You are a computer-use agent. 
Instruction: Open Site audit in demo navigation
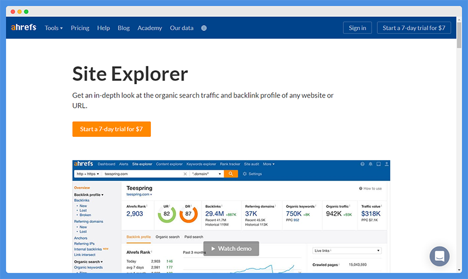pyautogui.click(x=252, y=164)
